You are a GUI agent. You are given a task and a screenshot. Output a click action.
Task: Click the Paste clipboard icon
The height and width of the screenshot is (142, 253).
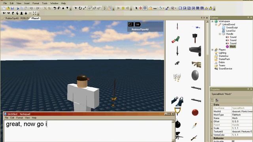click(x=26, y=8)
